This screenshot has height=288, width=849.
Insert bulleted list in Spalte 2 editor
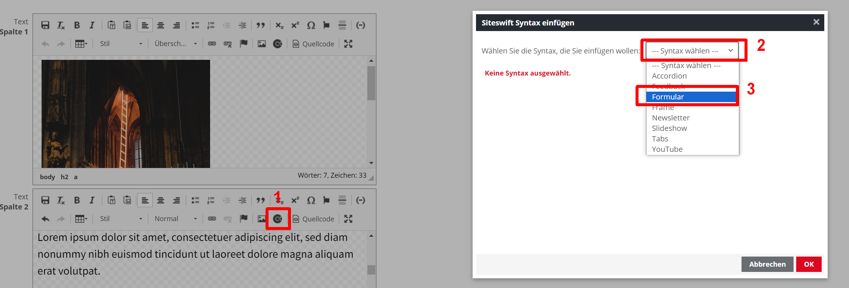tap(195, 200)
